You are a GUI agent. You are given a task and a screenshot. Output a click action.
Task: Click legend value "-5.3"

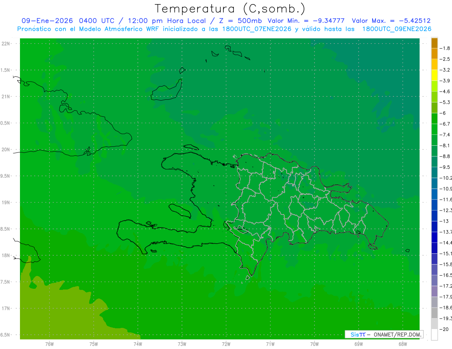tap(446, 102)
